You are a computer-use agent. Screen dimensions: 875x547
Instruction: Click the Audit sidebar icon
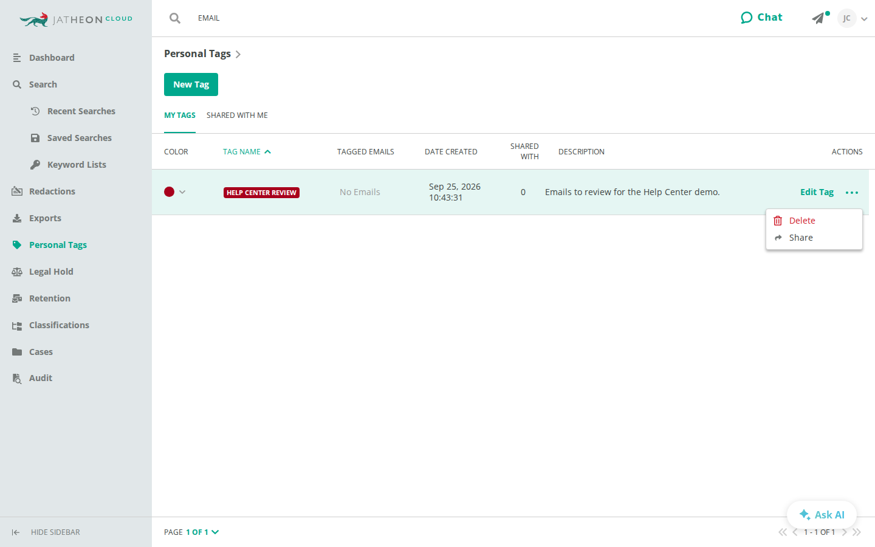[17, 379]
